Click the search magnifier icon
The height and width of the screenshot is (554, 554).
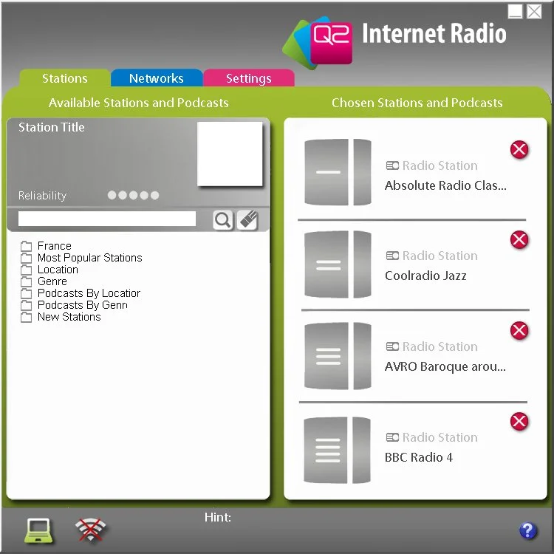tap(222, 220)
